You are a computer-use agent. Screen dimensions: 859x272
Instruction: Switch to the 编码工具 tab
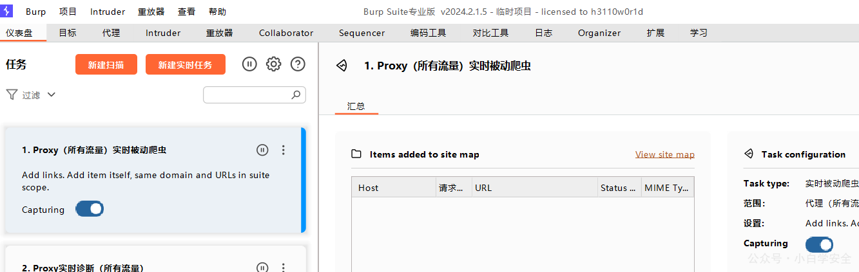(x=429, y=33)
